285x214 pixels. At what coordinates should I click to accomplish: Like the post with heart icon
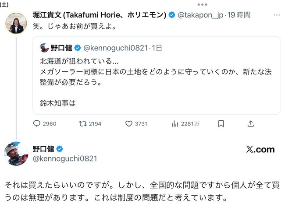(128, 124)
